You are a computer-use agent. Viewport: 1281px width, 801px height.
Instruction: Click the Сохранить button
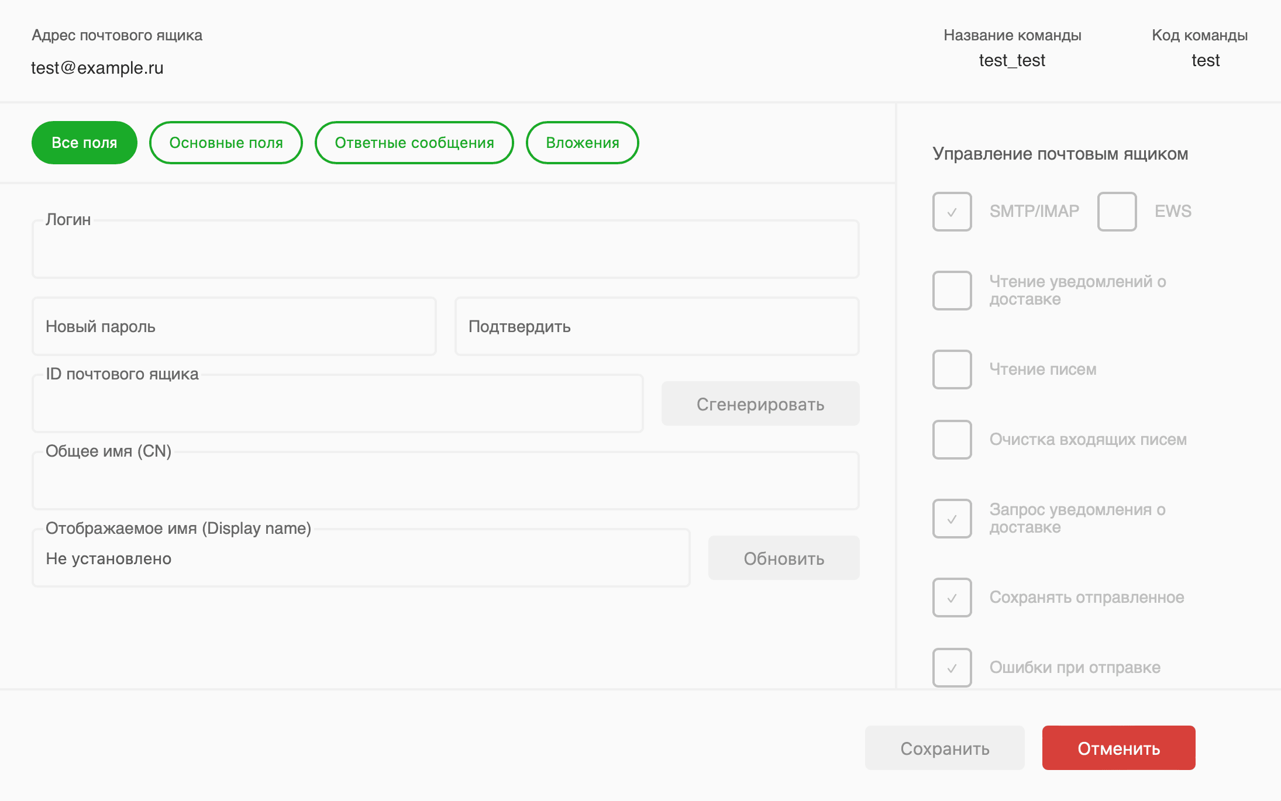[944, 748]
